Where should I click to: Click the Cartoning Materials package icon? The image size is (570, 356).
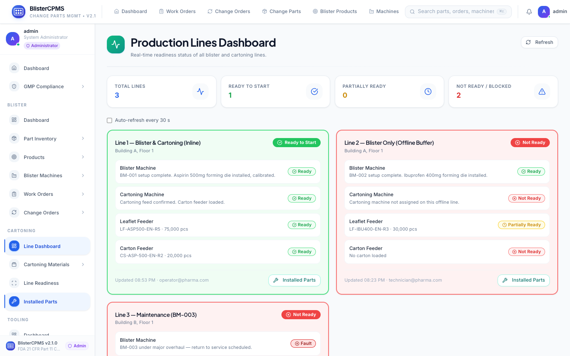pyautogui.click(x=14, y=264)
